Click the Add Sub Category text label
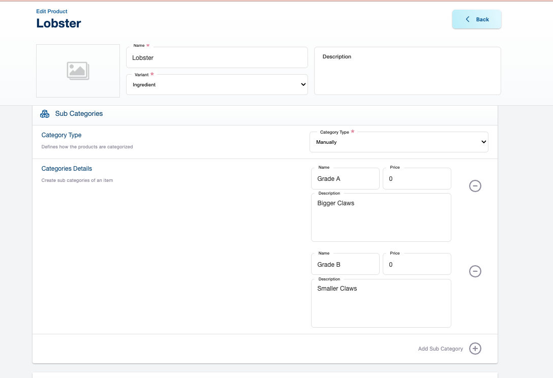The image size is (553, 378). pyautogui.click(x=440, y=349)
